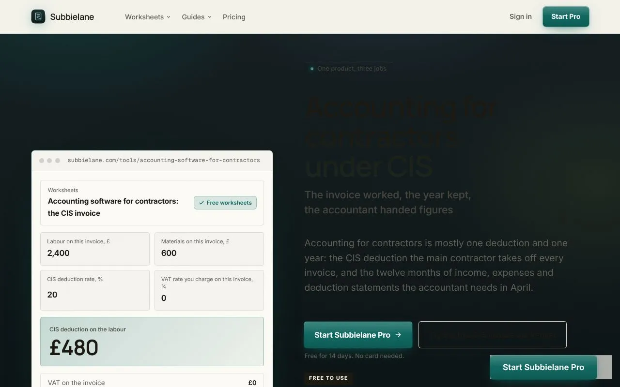Click the 'FREE TO USE' badge
Viewport: 620px width, 387px height.
pyautogui.click(x=328, y=378)
